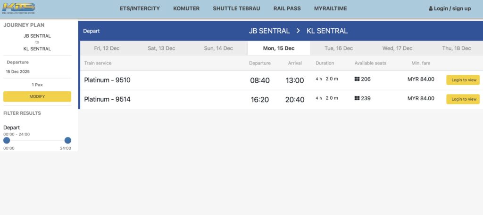
Task: Select the Fri, 12 Dec date tab
Action: (x=107, y=48)
